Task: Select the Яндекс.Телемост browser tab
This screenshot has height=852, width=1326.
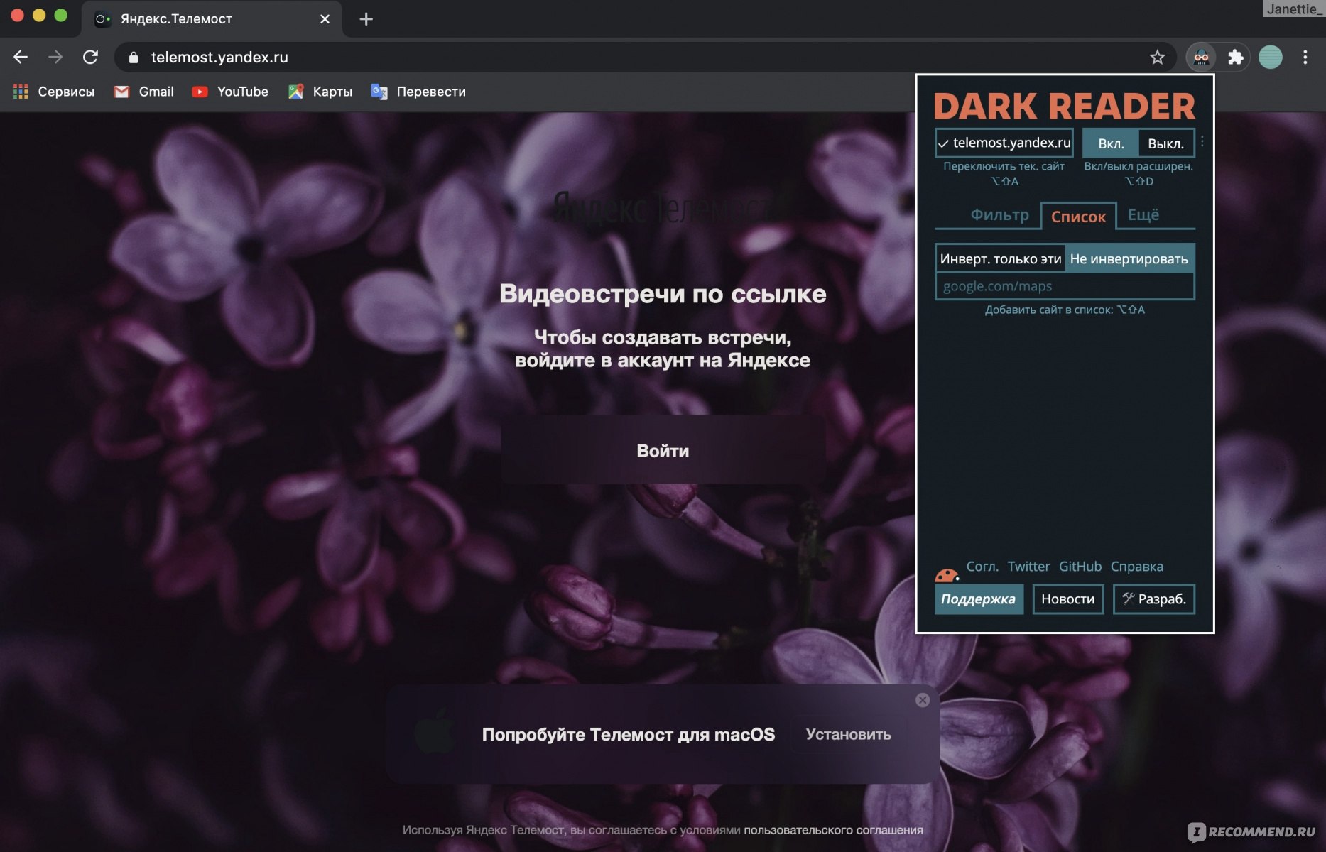Action: [213, 19]
